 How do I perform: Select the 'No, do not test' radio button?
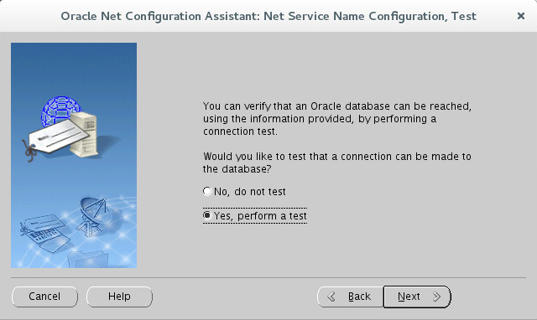[x=207, y=191]
